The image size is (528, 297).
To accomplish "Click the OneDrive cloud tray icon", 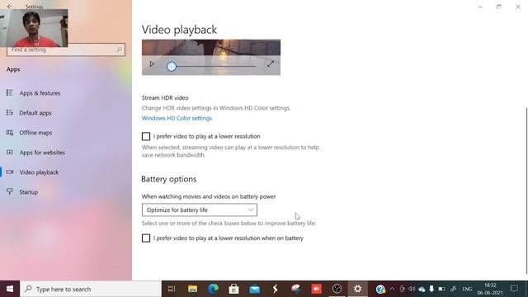I will pyautogui.click(x=422, y=289).
